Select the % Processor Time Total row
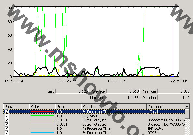 pos(94,112)
